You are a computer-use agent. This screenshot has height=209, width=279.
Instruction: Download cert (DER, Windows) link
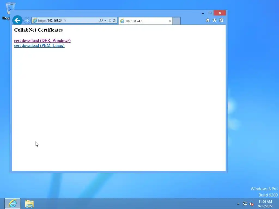click(42, 41)
